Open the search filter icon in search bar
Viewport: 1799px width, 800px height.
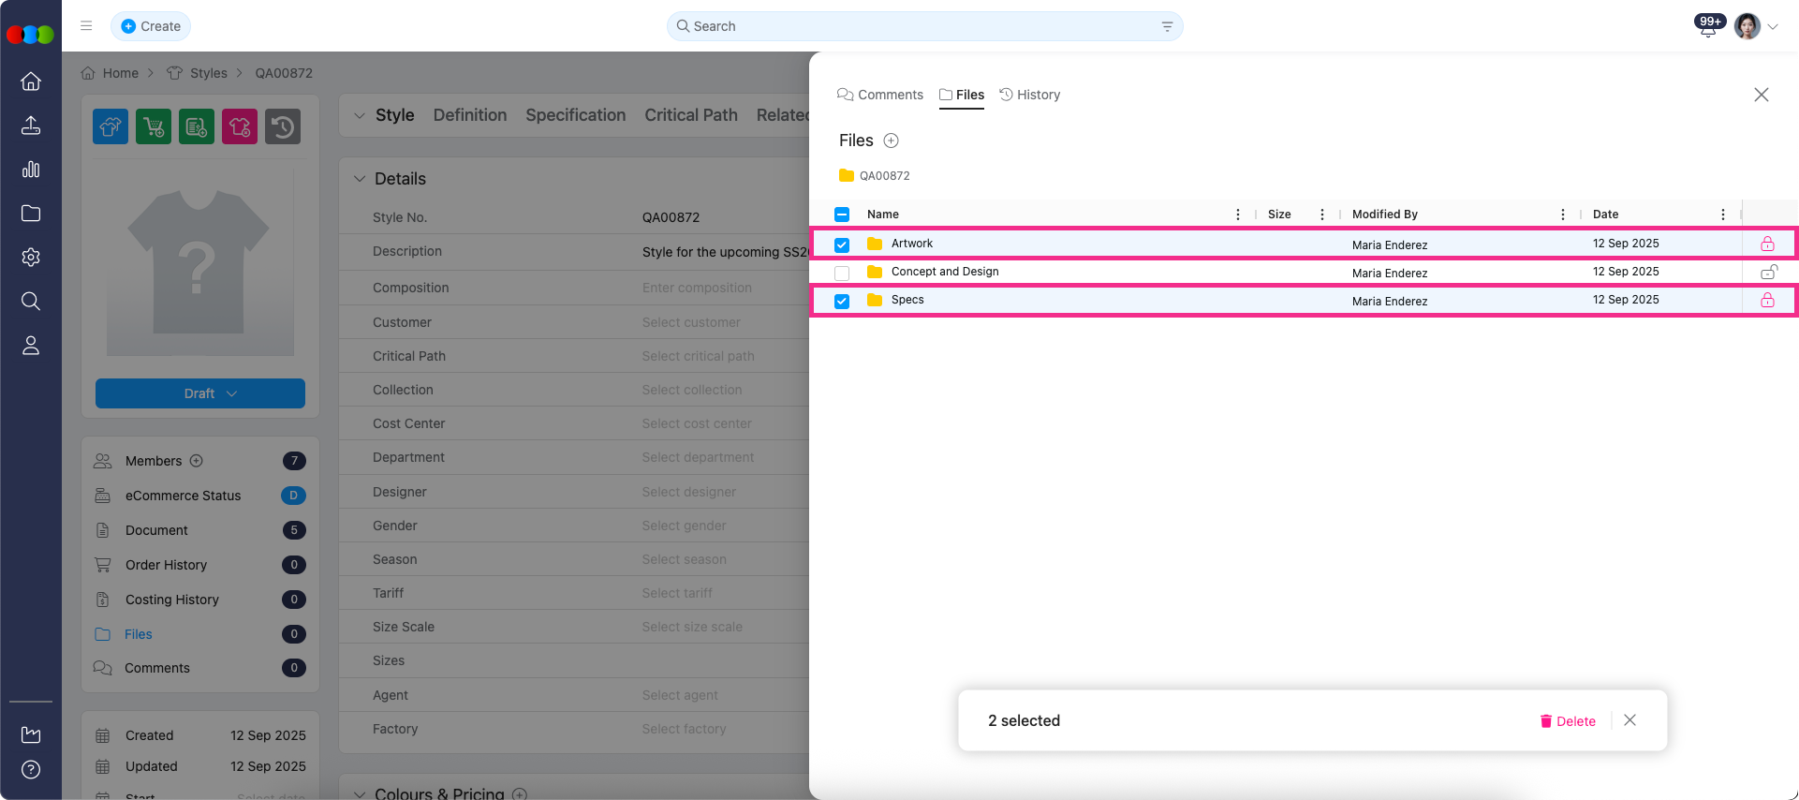[1167, 26]
